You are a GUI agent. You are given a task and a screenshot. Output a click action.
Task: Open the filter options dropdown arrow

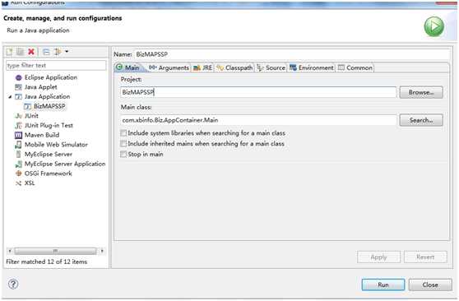pyautogui.click(x=67, y=52)
